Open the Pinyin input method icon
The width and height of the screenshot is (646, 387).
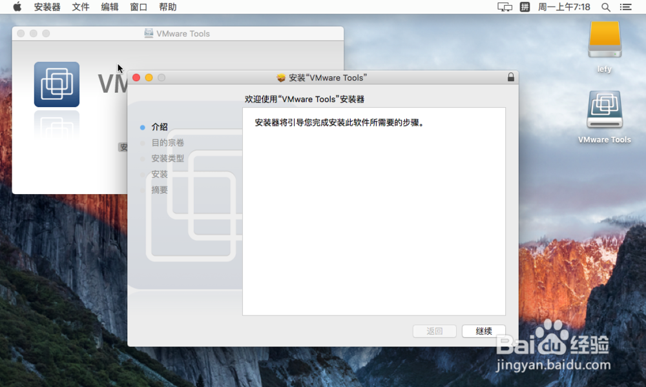(x=525, y=7)
